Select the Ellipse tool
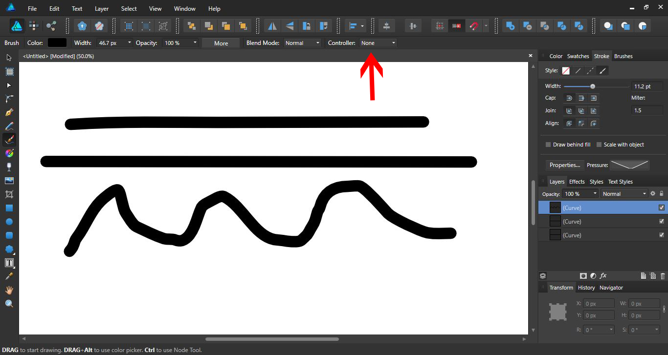 [9, 222]
